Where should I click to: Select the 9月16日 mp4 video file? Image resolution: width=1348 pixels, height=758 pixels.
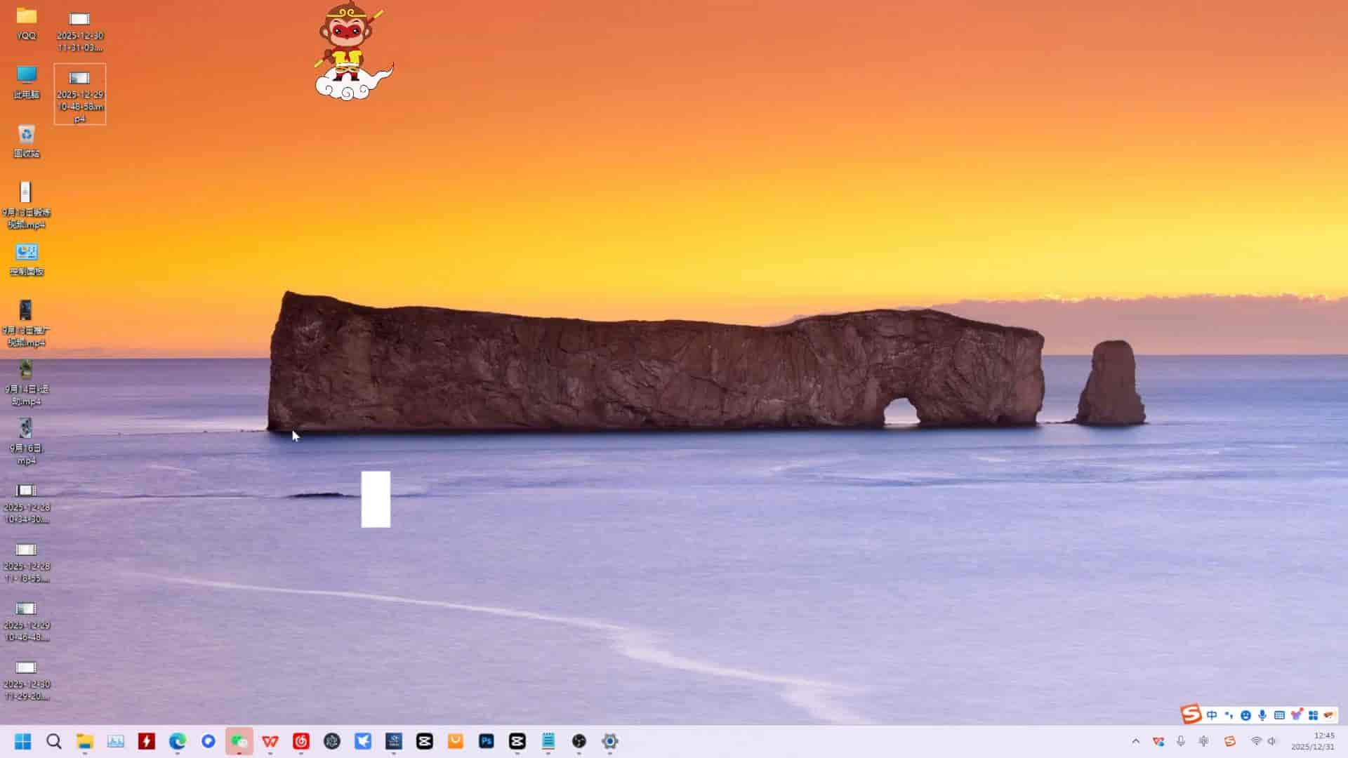click(27, 442)
